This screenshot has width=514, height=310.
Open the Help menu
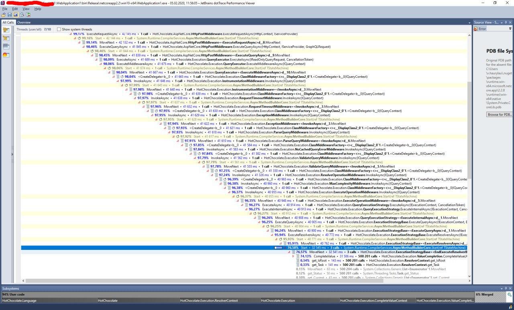click(38, 8)
